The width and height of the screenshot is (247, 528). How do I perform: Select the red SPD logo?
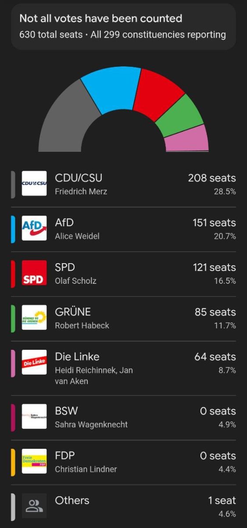(34, 273)
